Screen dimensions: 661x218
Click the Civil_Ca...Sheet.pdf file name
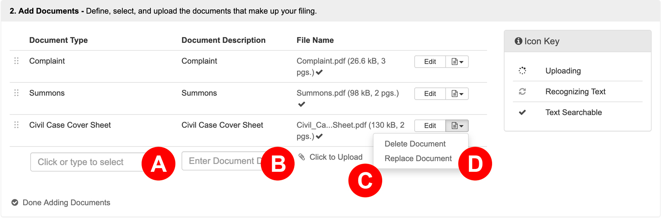pos(350,130)
